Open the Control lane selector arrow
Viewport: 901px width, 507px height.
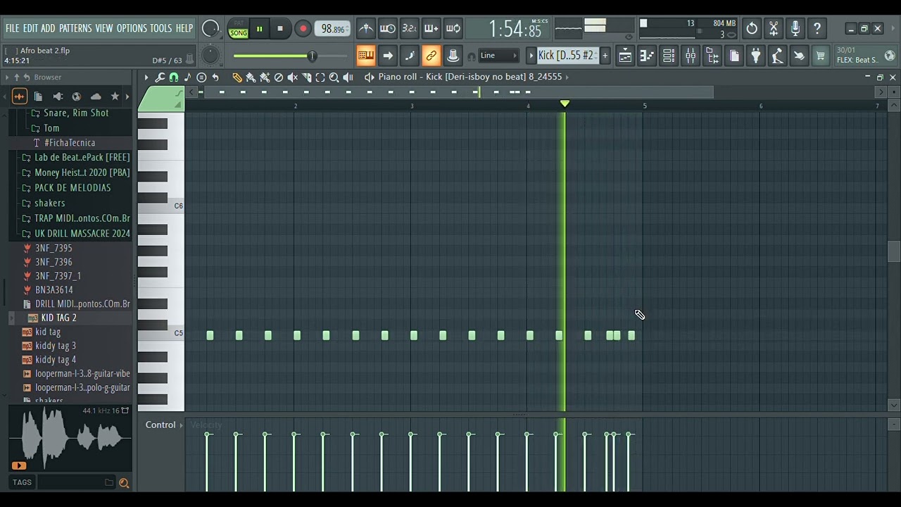[181, 425]
